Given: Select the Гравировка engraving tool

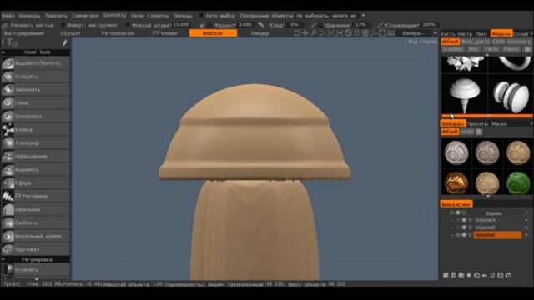Looking at the screenshot, I should [x=35, y=117].
